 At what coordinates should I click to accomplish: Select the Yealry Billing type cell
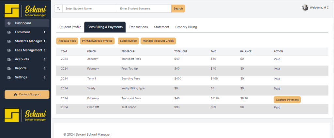(x=133, y=89)
